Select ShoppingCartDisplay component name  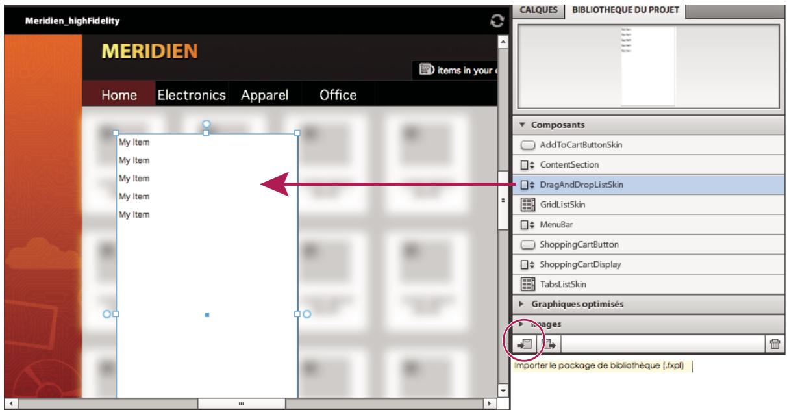tap(581, 265)
